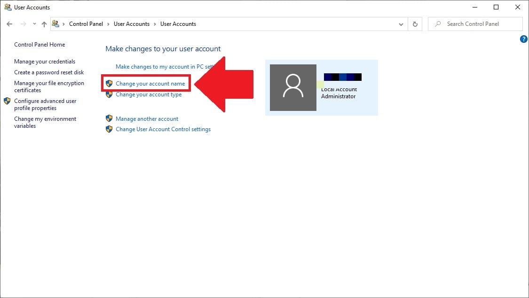This screenshot has width=529, height=298.
Task: Click Change your account type link
Action: point(149,94)
